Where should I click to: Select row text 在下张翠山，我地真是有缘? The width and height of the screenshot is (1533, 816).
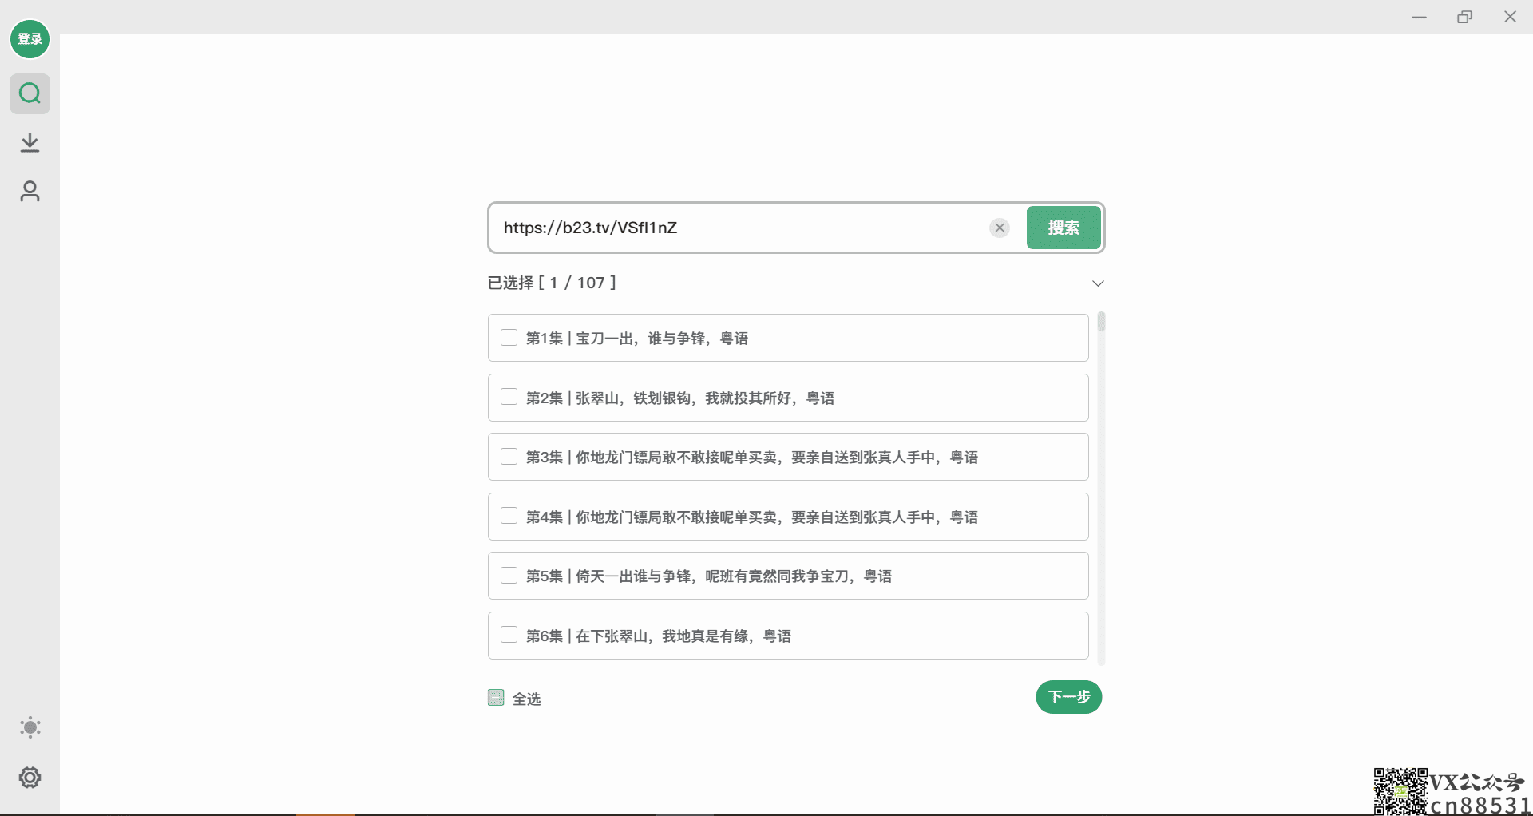coord(662,636)
